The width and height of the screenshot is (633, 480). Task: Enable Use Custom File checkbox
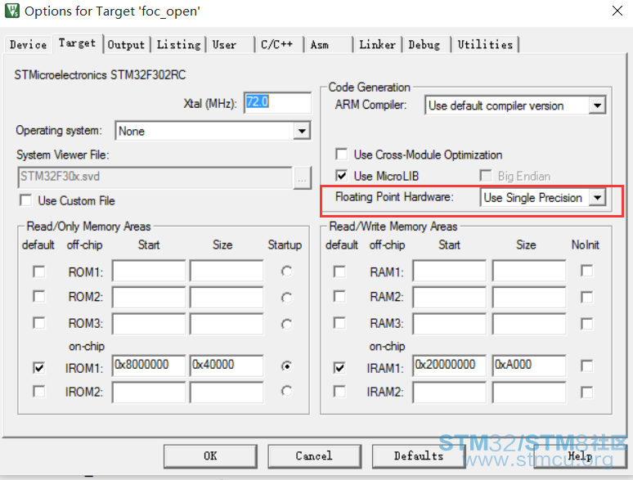tap(26, 200)
